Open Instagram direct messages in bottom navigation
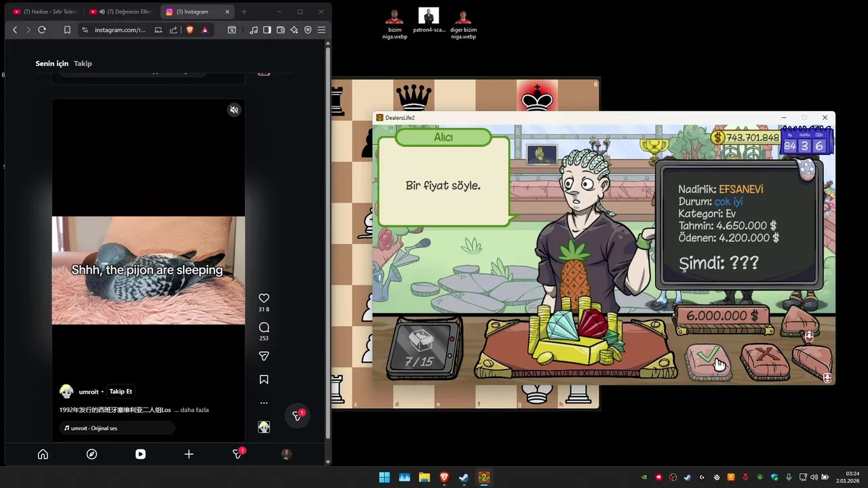Viewport: 868px width, 488px height. pos(237,454)
